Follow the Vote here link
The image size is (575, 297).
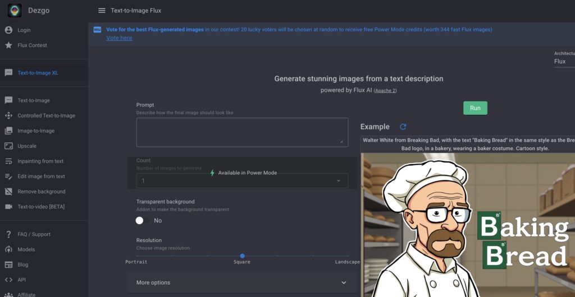pyautogui.click(x=119, y=38)
